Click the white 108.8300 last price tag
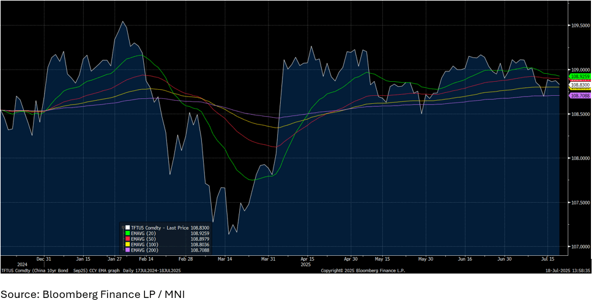This screenshot has width=594, height=301. pos(580,85)
